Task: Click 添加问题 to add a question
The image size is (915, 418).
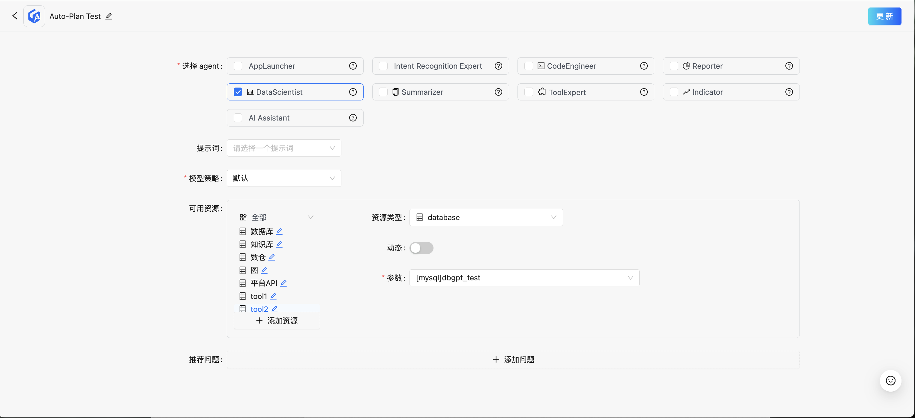Action: coord(513,360)
